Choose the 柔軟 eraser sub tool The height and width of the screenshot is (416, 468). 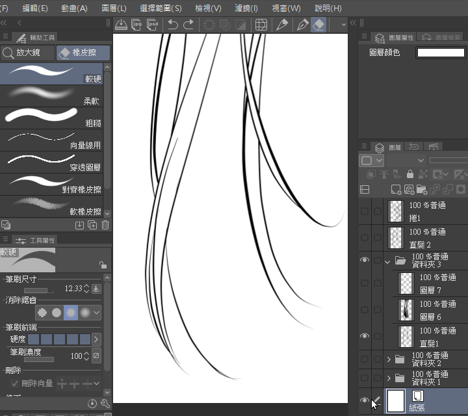pyautogui.click(x=51, y=96)
